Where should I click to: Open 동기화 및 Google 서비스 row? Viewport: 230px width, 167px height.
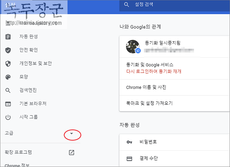coord(174,68)
